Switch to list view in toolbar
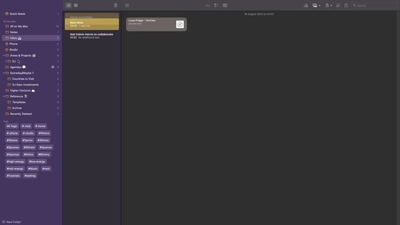This screenshot has height=225, width=400. (x=68, y=6)
